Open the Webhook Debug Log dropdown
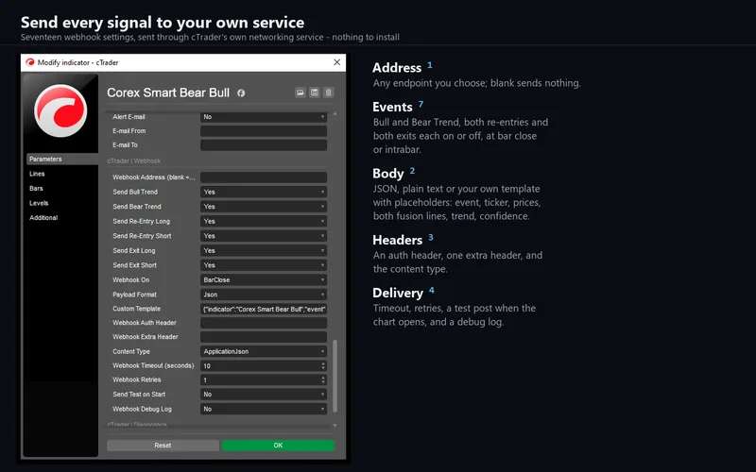 264,409
